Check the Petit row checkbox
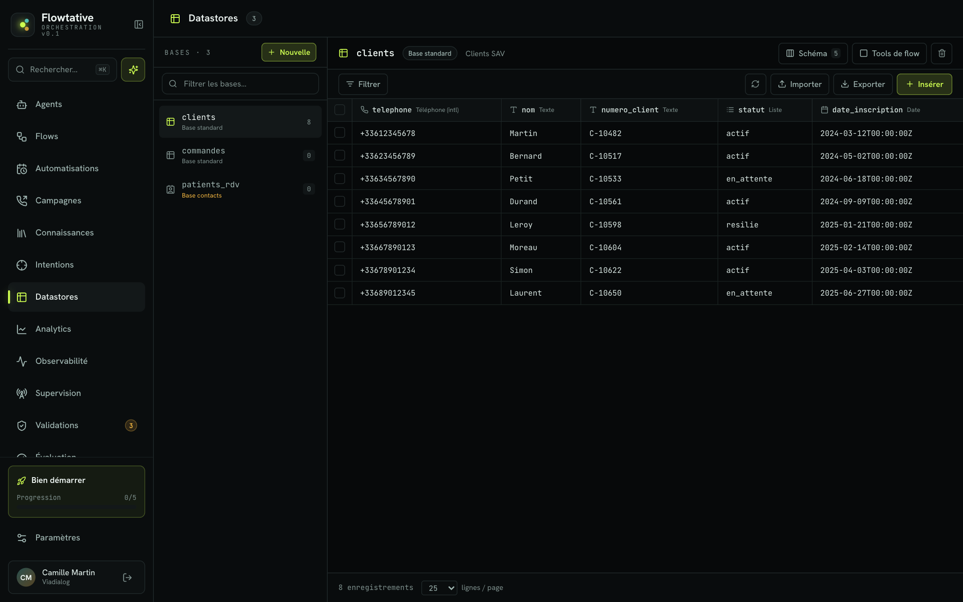 pyautogui.click(x=340, y=178)
